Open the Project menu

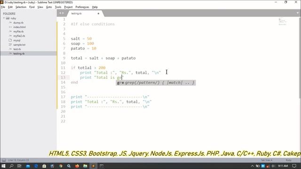pyautogui.click(x=68, y=7)
